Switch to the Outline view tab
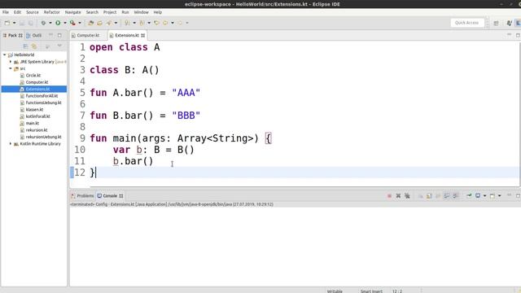 pos(34,35)
